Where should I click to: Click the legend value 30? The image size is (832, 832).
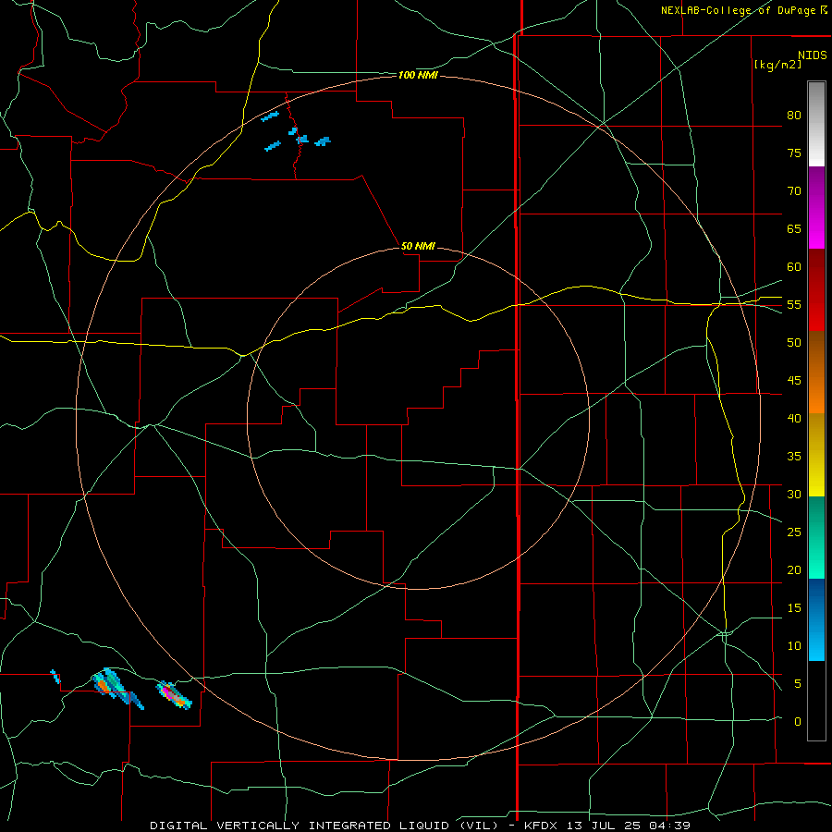pyautogui.click(x=794, y=494)
